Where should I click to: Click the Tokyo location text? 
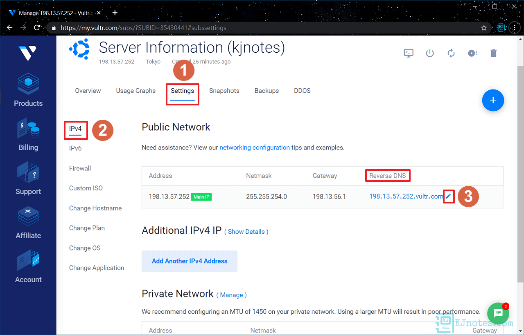click(153, 62)
